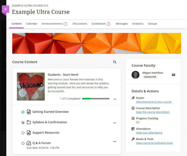Viewport: 187px width, 156px height.
Task: Send a message to Megan Hamilton via the envelope icon
Action: coord(174,75)
